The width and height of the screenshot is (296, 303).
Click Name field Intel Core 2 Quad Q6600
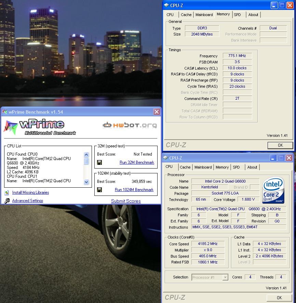tap(225, 181)
